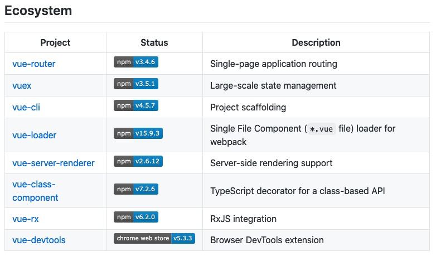Open the vue-loader project link

35,135
